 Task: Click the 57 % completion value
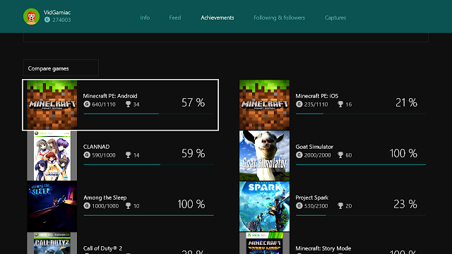tap(193, 102)
